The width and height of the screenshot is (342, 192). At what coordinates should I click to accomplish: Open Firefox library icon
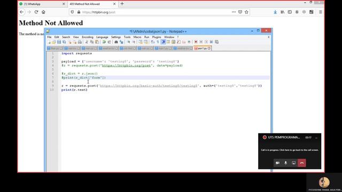[283, 12]
